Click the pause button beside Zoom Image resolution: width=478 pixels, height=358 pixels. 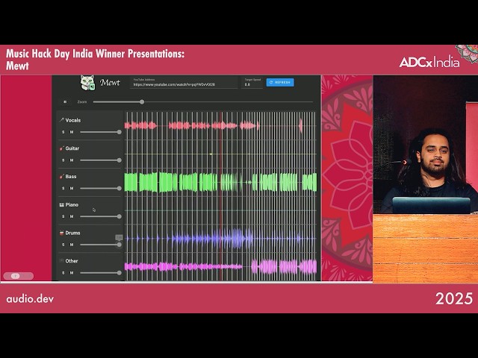pyautogui.click(x=65, y=102)
